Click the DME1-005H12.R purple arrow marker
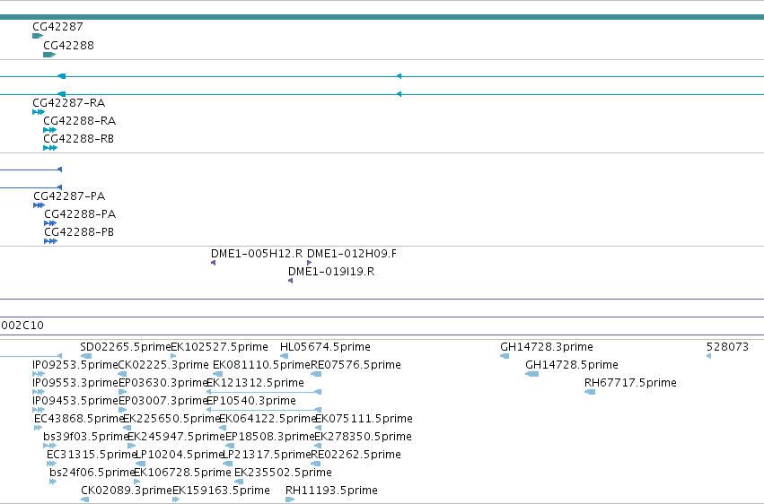764x504 pixels. coord(214,263)
